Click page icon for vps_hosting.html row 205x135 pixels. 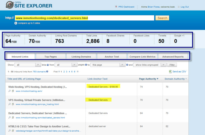[13, 104]
